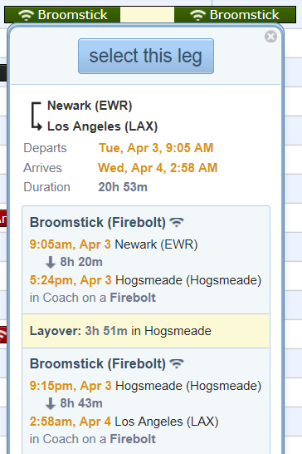Click Wi-Fi icon on left Broomstick bar
This screenshot has width=302, height=454.
(x=26, y=15)
